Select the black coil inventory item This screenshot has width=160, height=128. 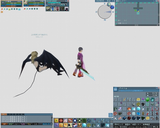tap(143, 104)
